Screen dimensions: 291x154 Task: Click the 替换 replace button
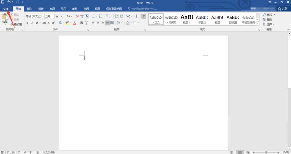(x=267, y=20)
